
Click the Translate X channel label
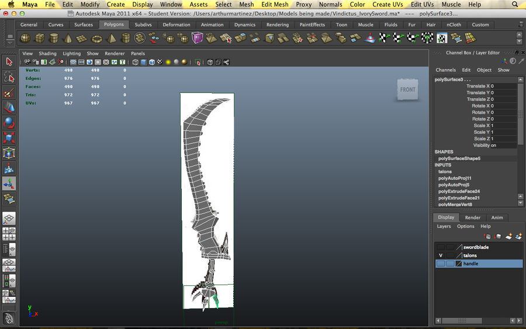pyautogui.click(x=477, y=86)
